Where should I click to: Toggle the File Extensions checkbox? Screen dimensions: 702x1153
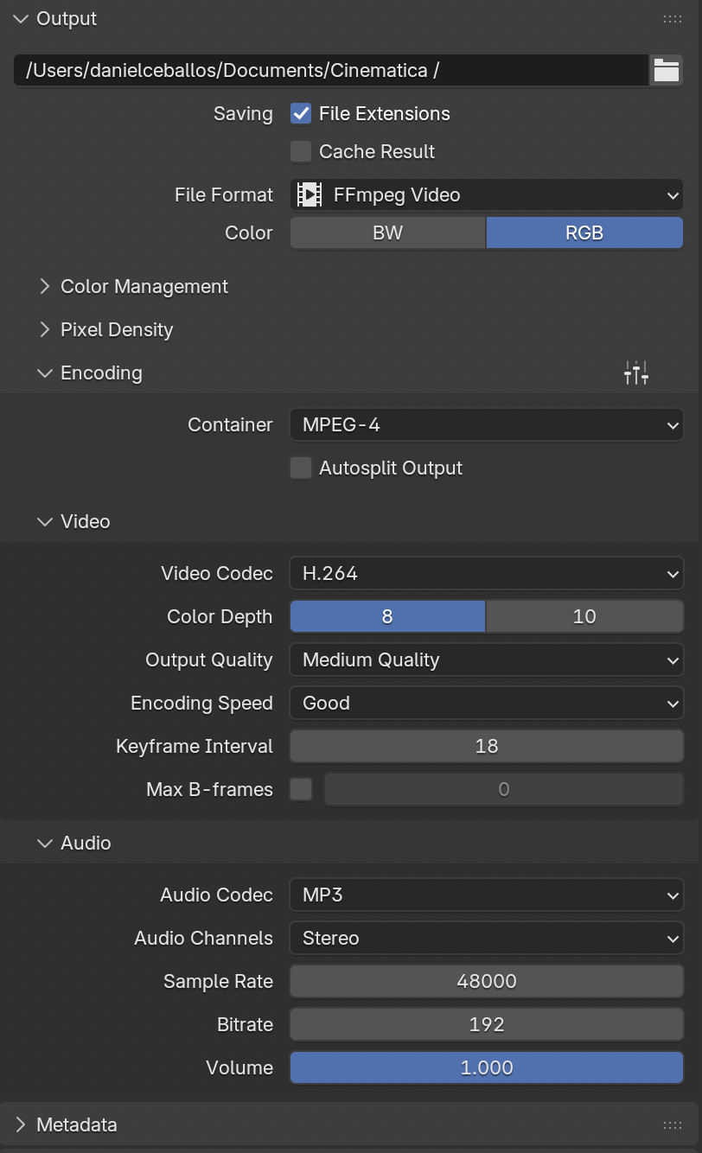(301, 114)
